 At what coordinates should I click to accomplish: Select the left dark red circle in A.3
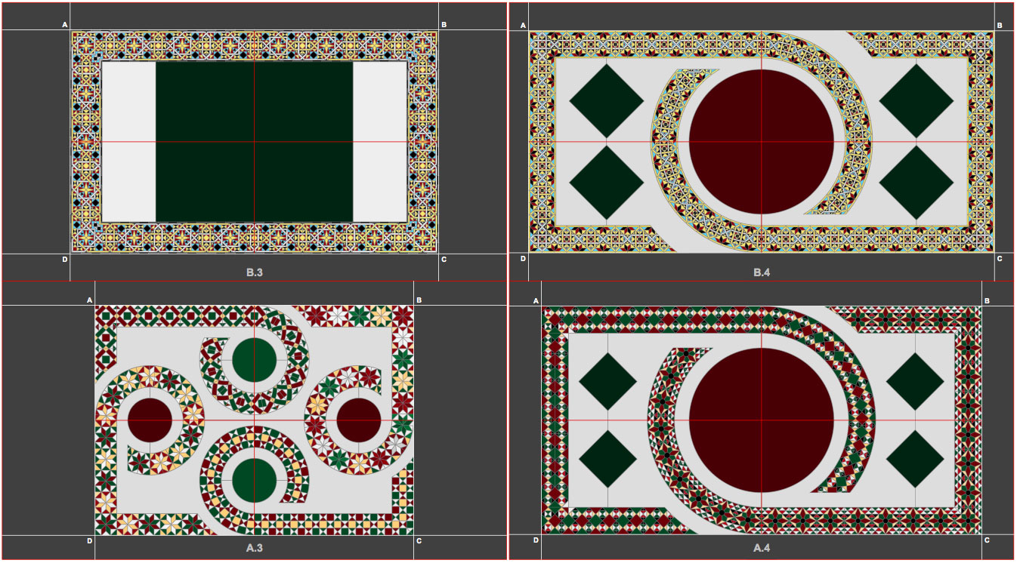150,420
